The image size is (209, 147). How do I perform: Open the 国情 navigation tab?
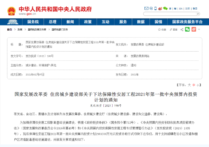[x=158, y=22]
